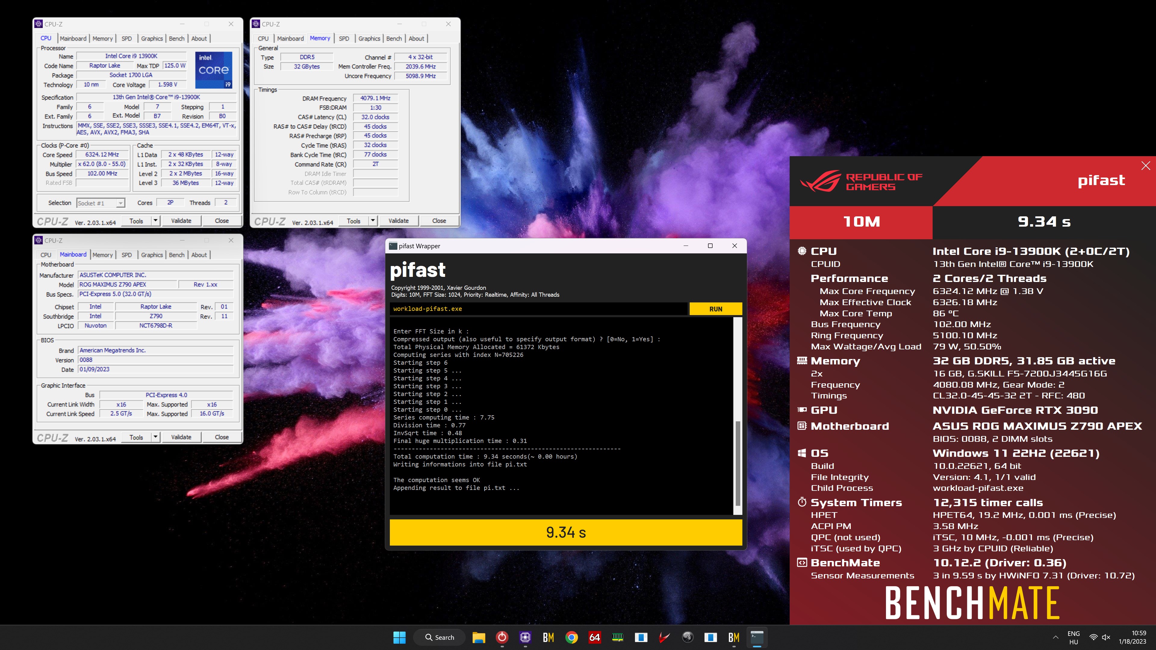Click the Intel Core i9 badge in CPU-Z

click(214, 70)
